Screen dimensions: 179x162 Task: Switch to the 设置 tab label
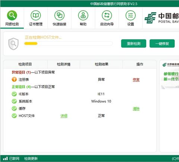[131, 24]
